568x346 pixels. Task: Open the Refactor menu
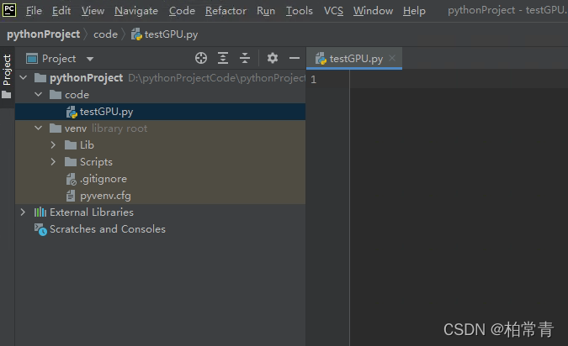click(x=226, y=11)
